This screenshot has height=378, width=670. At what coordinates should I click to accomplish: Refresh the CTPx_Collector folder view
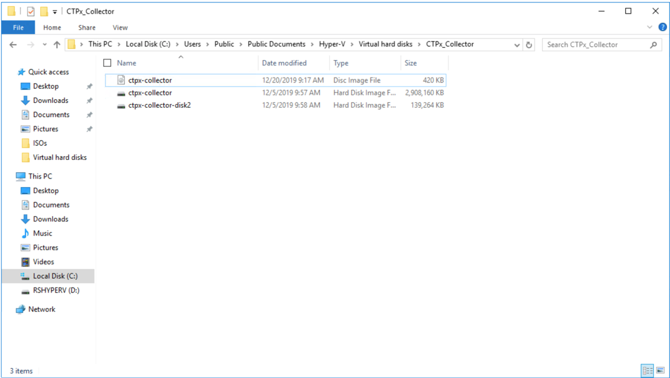tap(529, 45)
